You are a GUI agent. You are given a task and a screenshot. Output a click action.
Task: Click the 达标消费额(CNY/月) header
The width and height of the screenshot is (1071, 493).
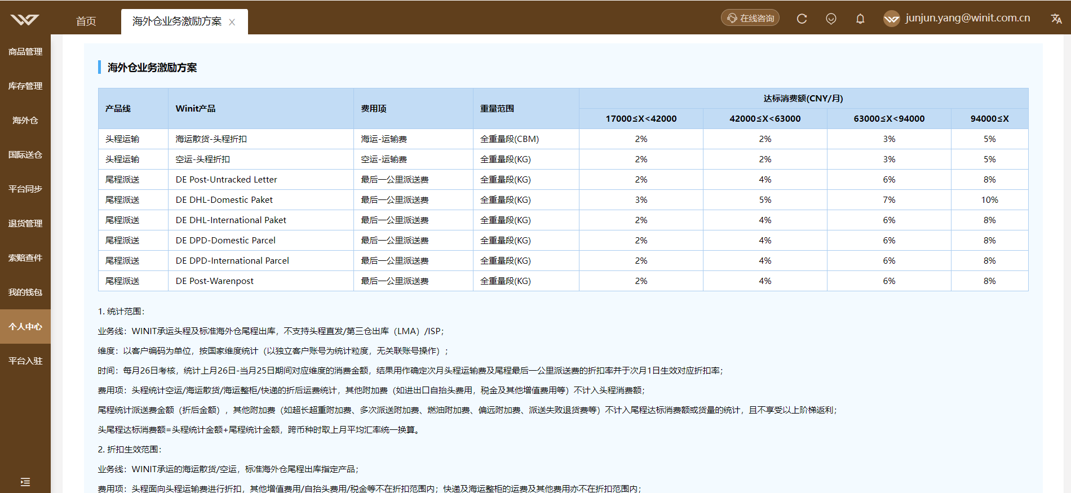(803, 99)
